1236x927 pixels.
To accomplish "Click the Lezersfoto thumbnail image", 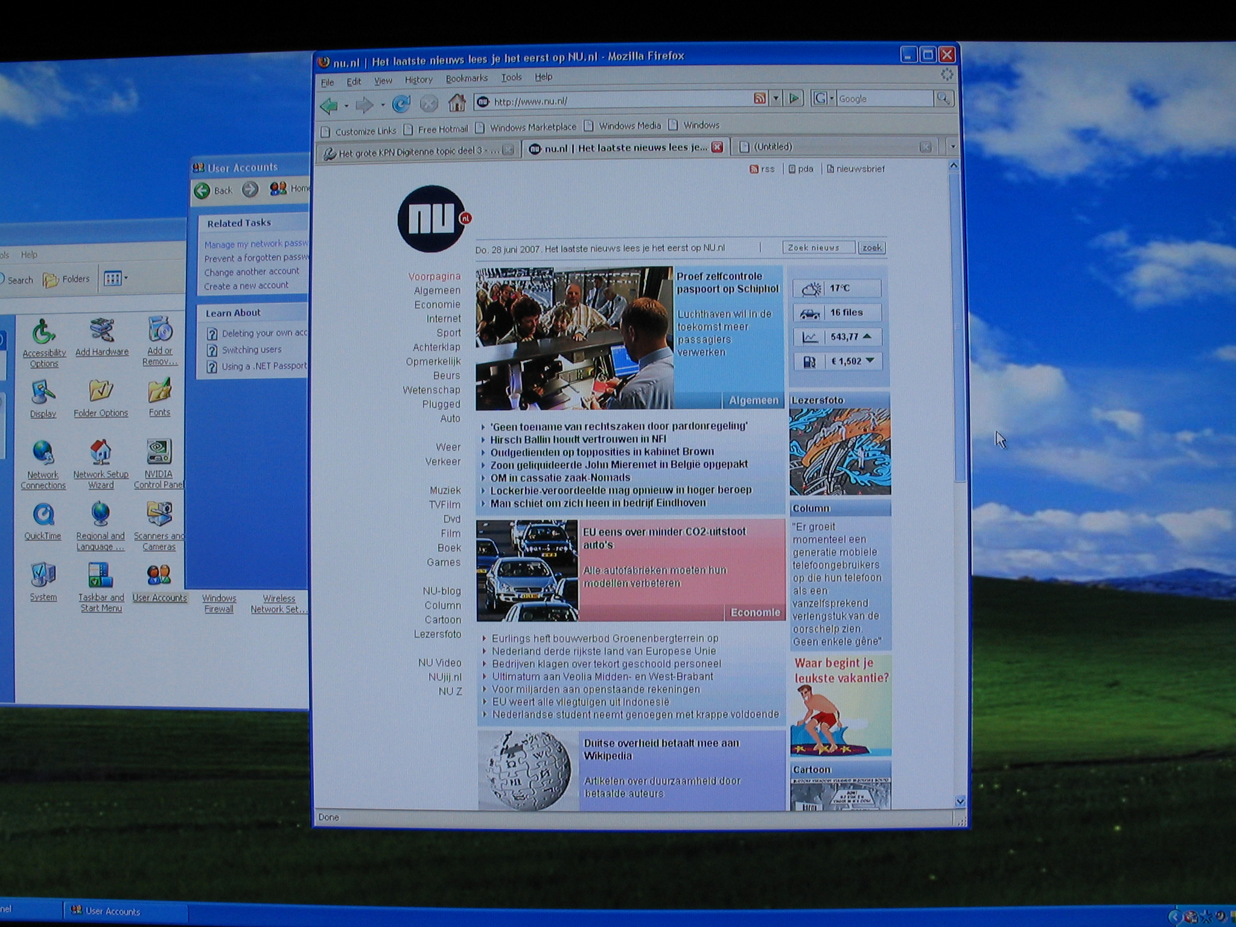I will (840, 451).
